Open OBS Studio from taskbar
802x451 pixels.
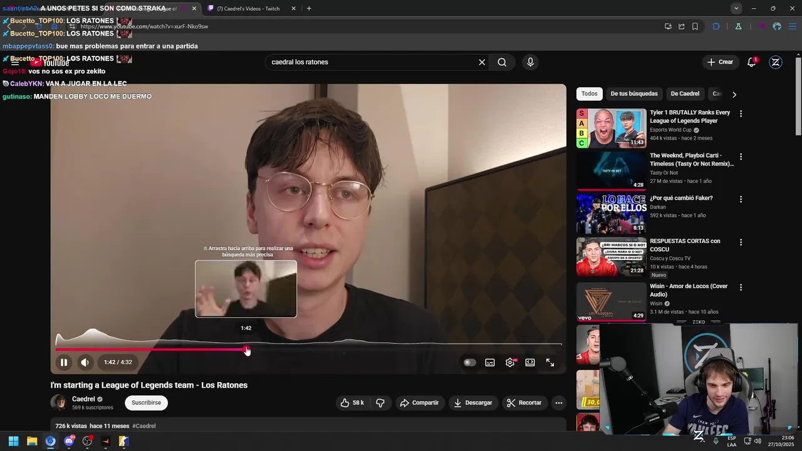pyautogui.click(x=87, y=441)
